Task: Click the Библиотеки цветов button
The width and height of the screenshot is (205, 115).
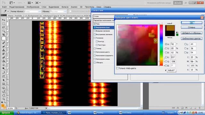Action: pyautogui.click(x=192, y=39)
